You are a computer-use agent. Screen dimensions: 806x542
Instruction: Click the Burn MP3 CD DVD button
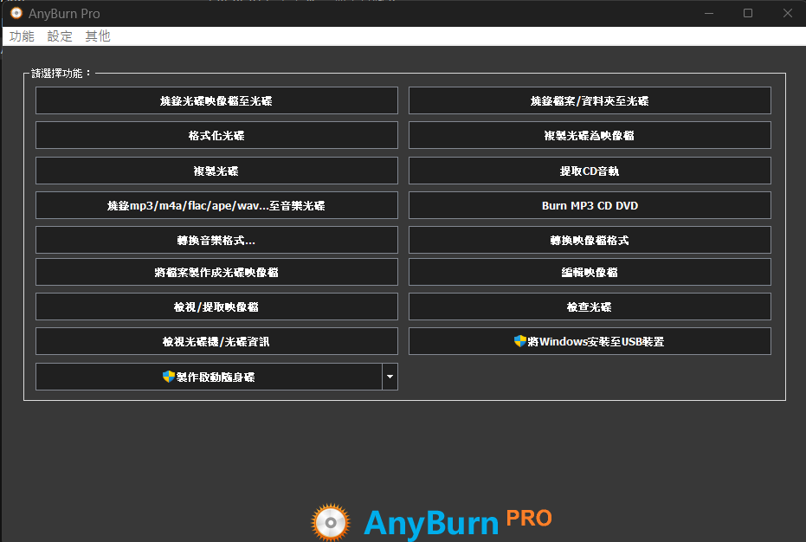590,206
